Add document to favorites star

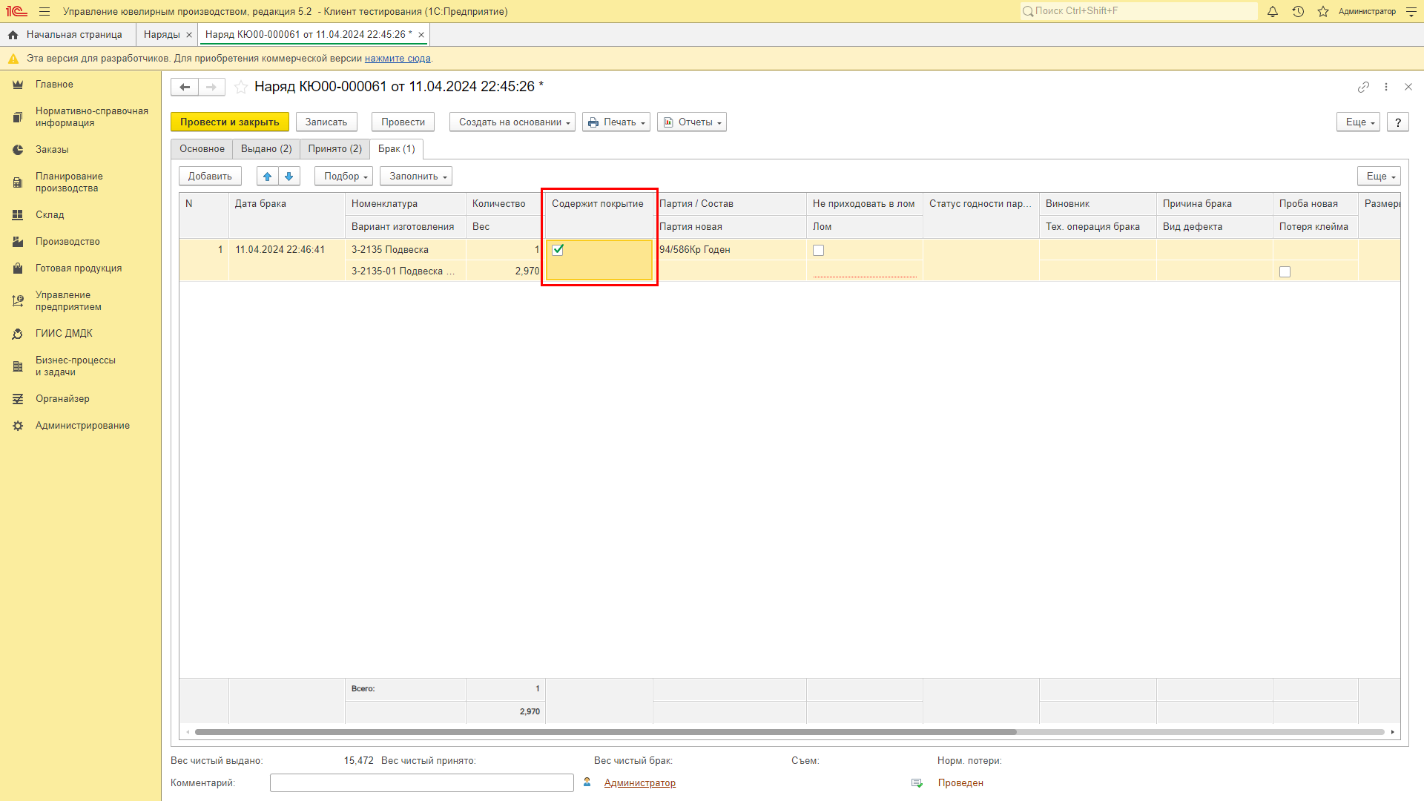click(x=241, y=87)
